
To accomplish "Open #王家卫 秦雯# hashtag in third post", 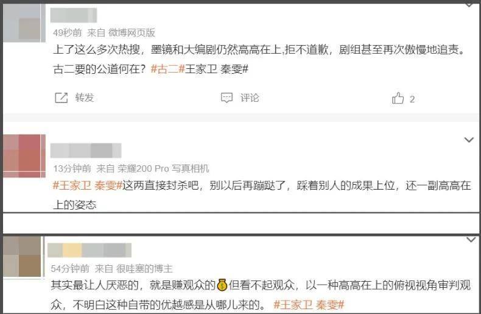I will [x=309, y=305].
